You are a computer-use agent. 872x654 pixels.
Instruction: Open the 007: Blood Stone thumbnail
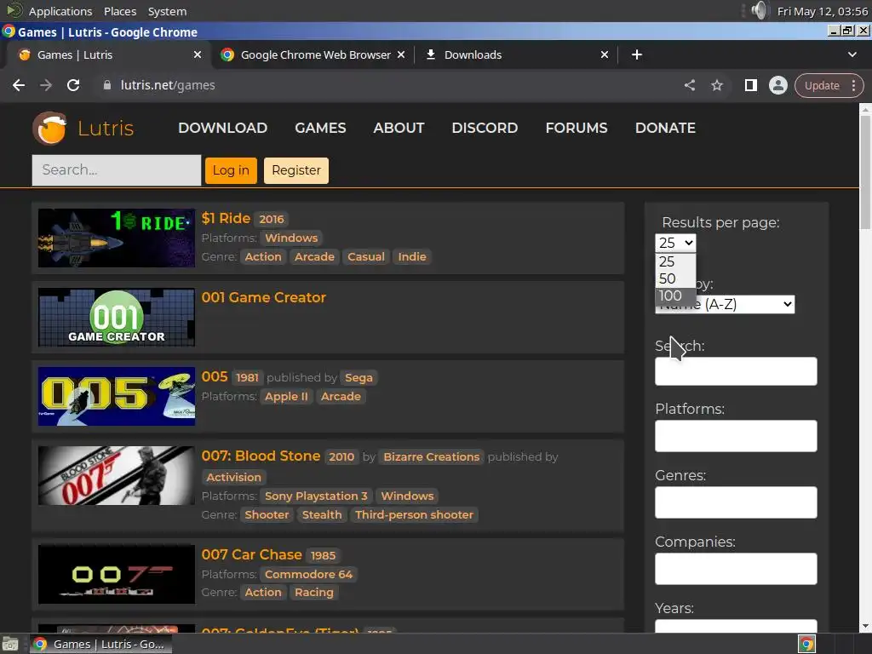click(116, 475)
